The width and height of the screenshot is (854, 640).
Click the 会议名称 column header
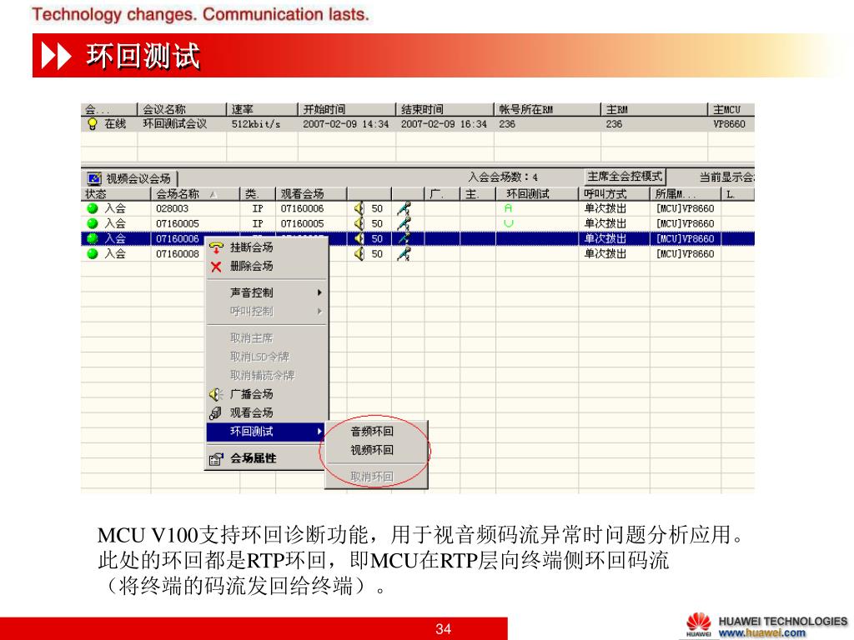pos(181,109)
